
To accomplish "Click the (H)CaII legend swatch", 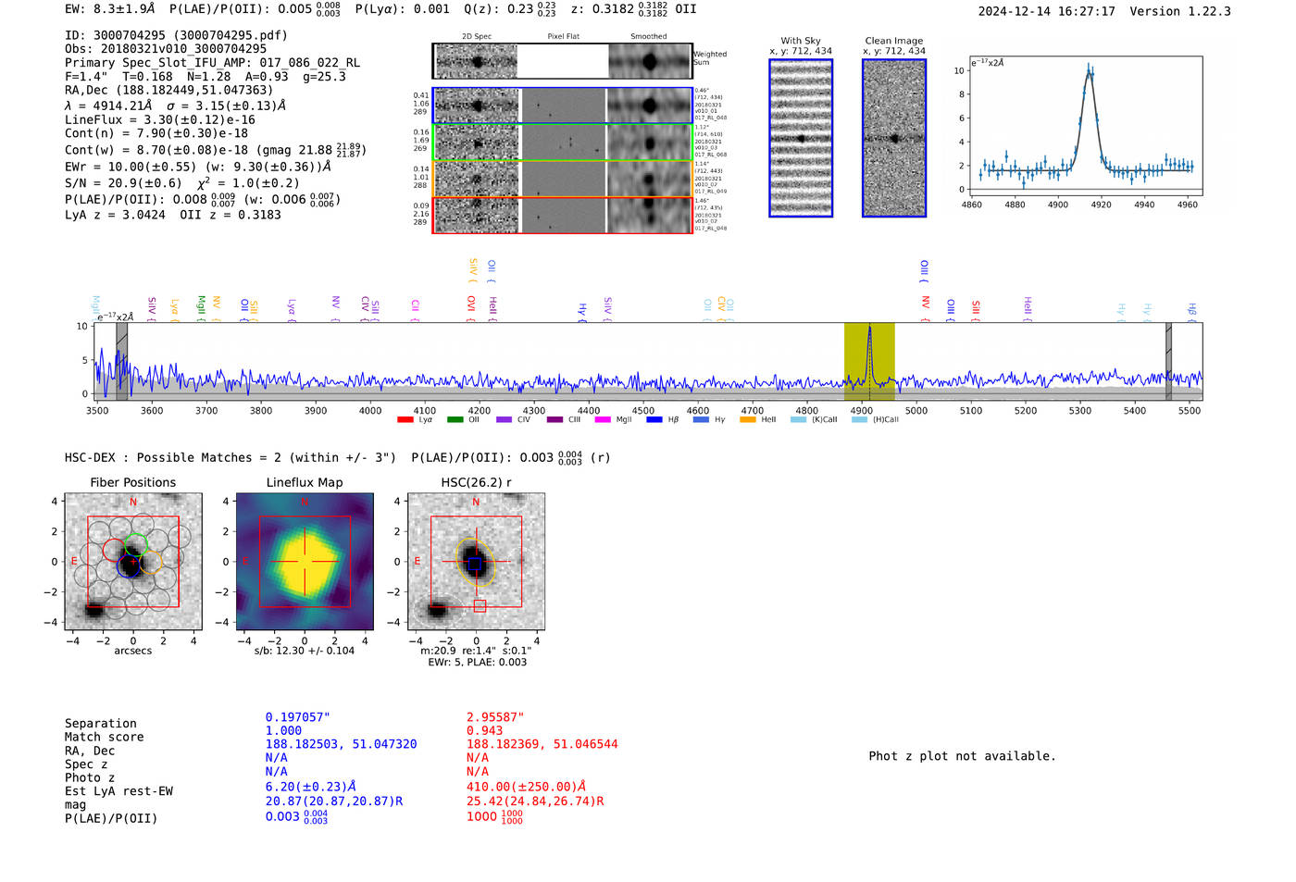I will [859, 419].
